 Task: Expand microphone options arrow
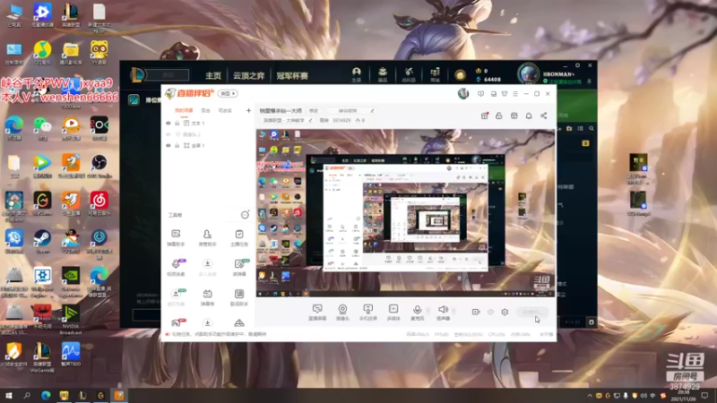tap(428, 311)
